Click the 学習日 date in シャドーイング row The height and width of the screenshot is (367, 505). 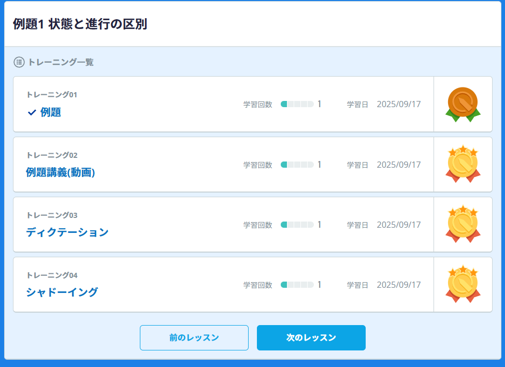click(398, 285)
